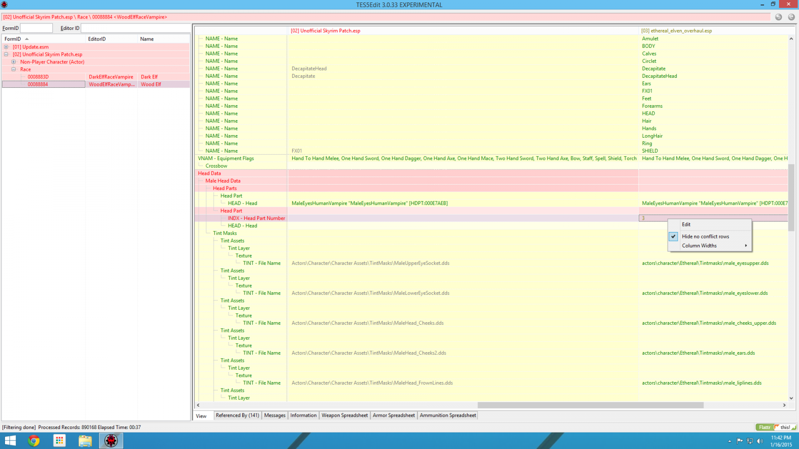Image resolution: width=799 pixels, height=449 pixels.
Task: Switch to the View tab
Action: click(201, 416)
